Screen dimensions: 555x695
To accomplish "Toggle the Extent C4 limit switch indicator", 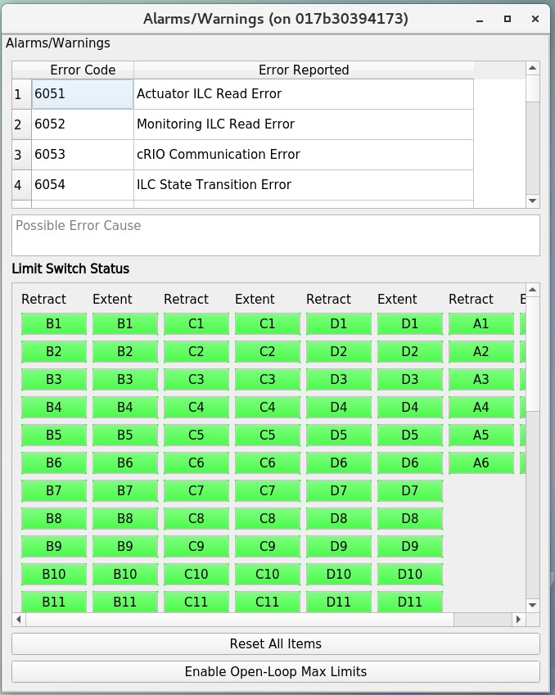I will coord(268,408).
